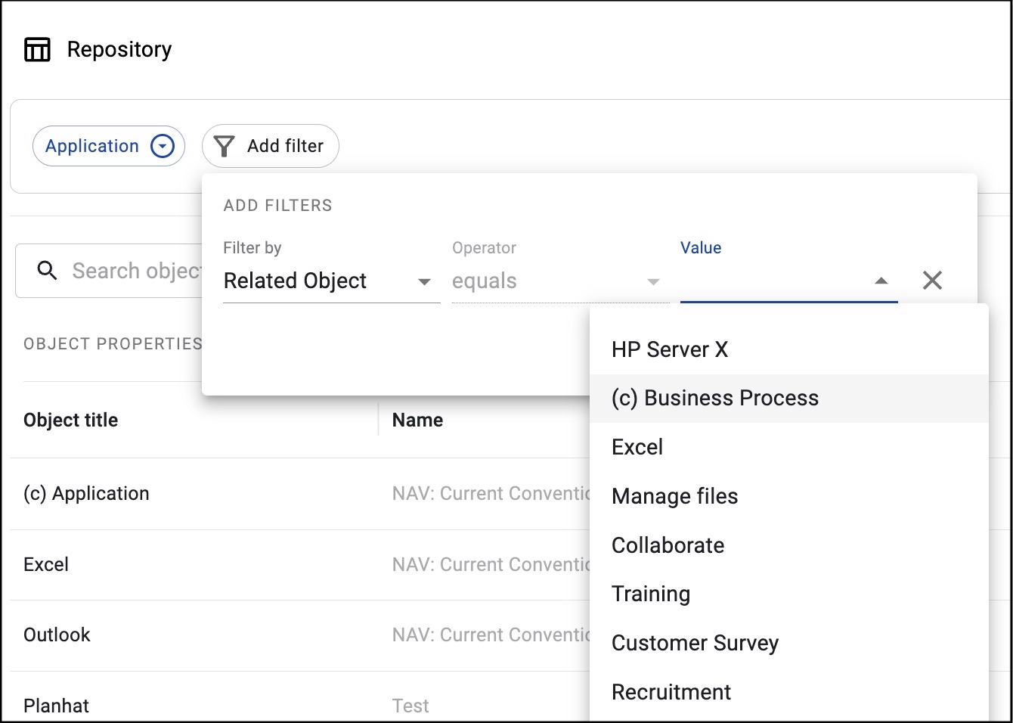The image size is (1013, 723).
Task: Open the Operator equals dropdown
Action: pos(559,281)
